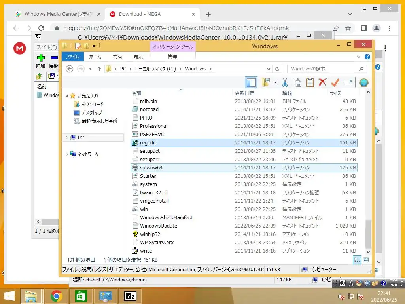Expand the ネットワーク tree node
Viewport: 405px width, 304px height.
coord(67,154)
